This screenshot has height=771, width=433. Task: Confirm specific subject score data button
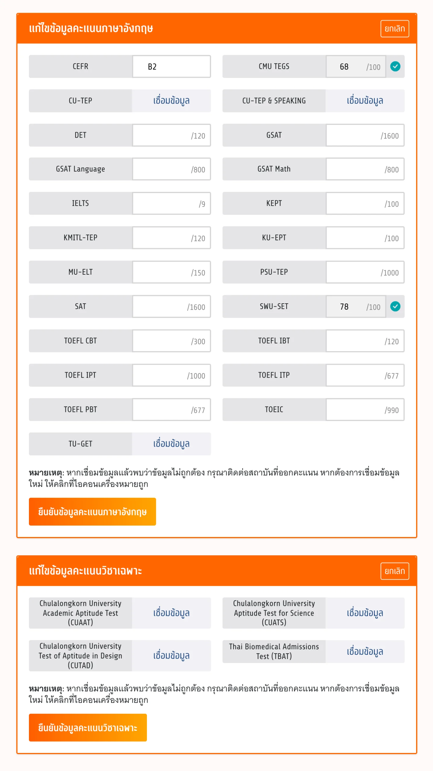88,727
